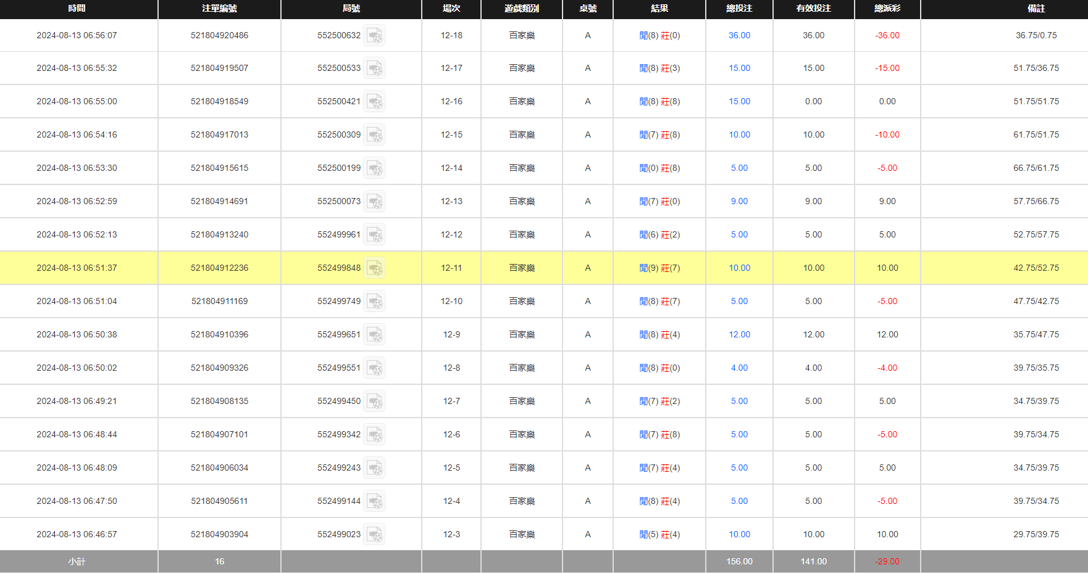Click the 時間 column header

(77, 9)
